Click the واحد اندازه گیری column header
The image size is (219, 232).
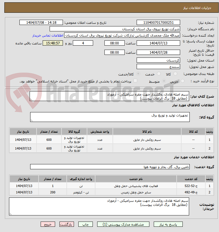coord(81,179)
